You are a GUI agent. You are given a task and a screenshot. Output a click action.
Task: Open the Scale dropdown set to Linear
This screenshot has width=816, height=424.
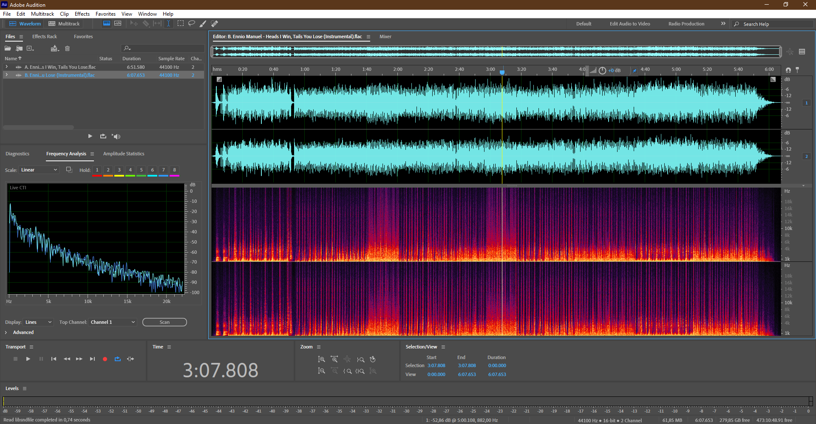coord(39,170)
